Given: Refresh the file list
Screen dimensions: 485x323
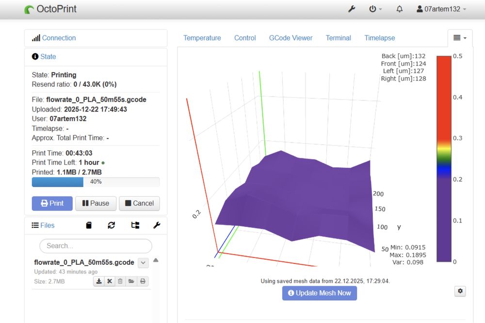Looking at the screenshot, I should (112, 225).
